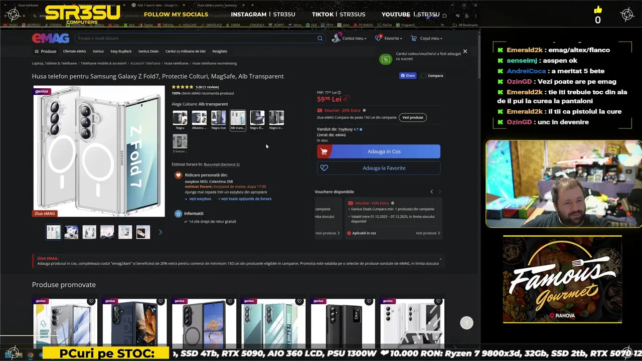Viewport: 642px width, 361px height.
Task: Advance gallery thumbnails with right chevron
Action: tap(160, 232)
